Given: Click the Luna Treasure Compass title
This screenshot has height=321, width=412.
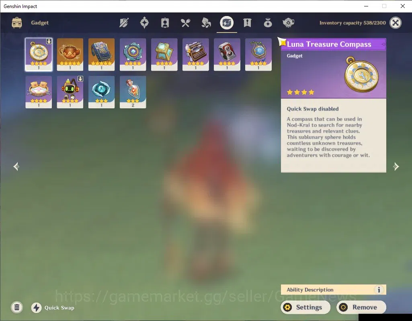Looking at the screenshot, I should (x=329, y=44).
